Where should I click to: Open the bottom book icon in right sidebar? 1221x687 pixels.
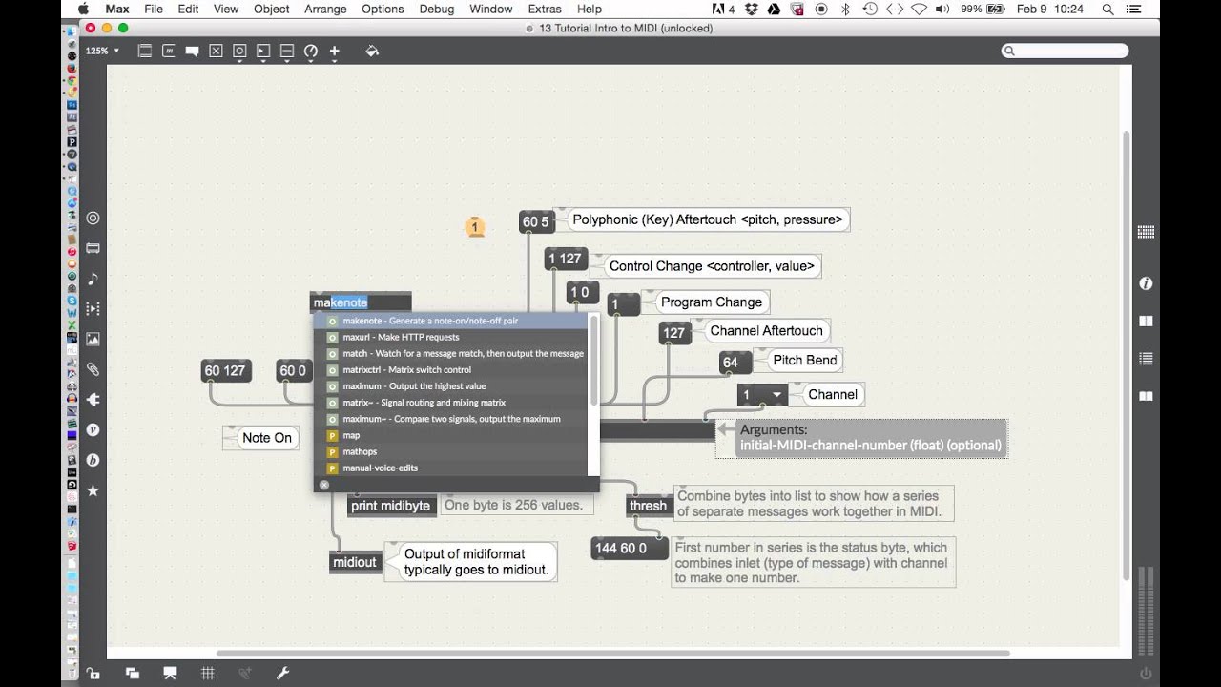pyautogui.click(x=1146, y=396)
